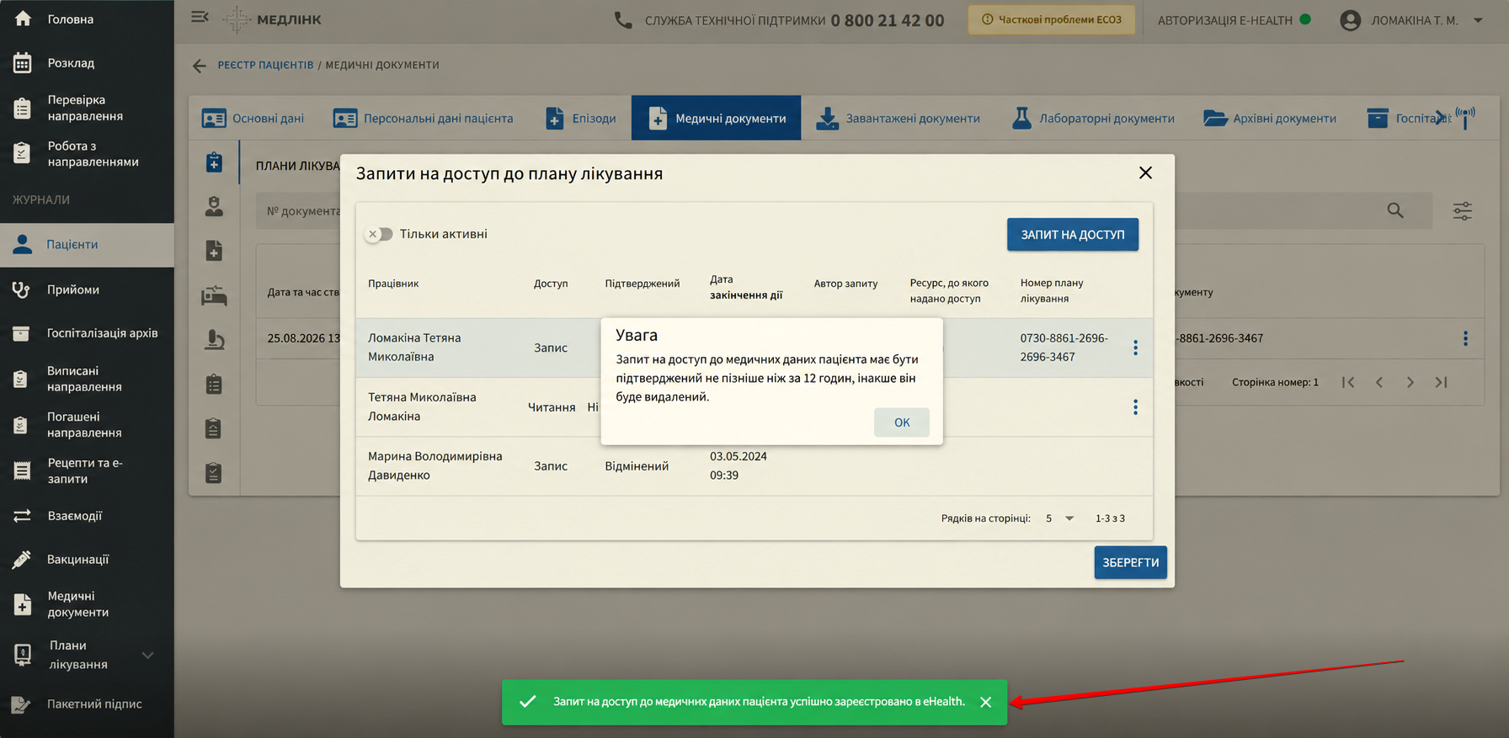Switch to the Епізоди tab
This screenshot has height=738, width=1509.
click(581, 119)
